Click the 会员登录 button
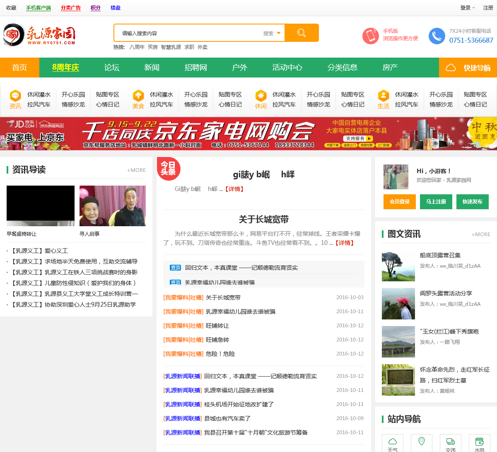The image size is (497, 452). [x=400, y=202]
